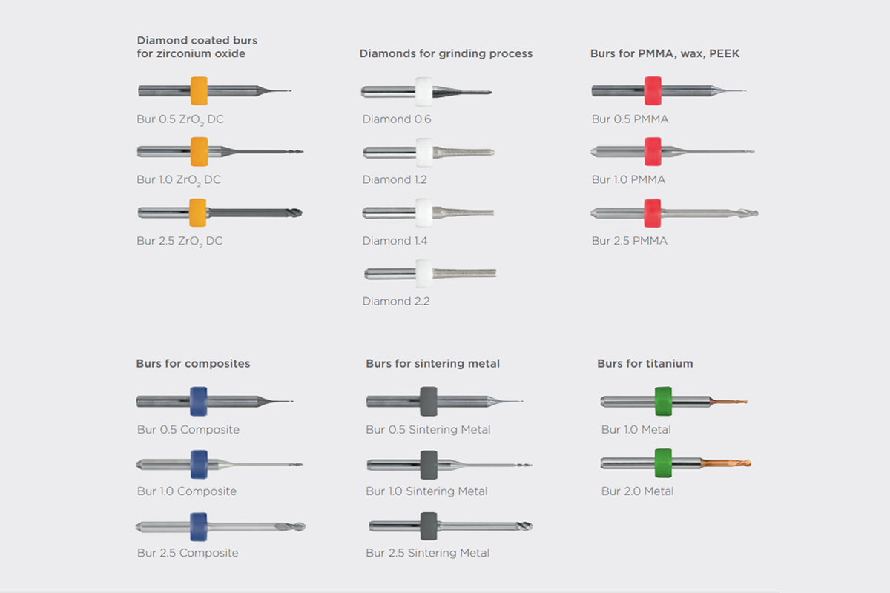Click the 'Bur 0.5 PMMA' label
This screenshot has height=593, width=890.
click(630, 119)
